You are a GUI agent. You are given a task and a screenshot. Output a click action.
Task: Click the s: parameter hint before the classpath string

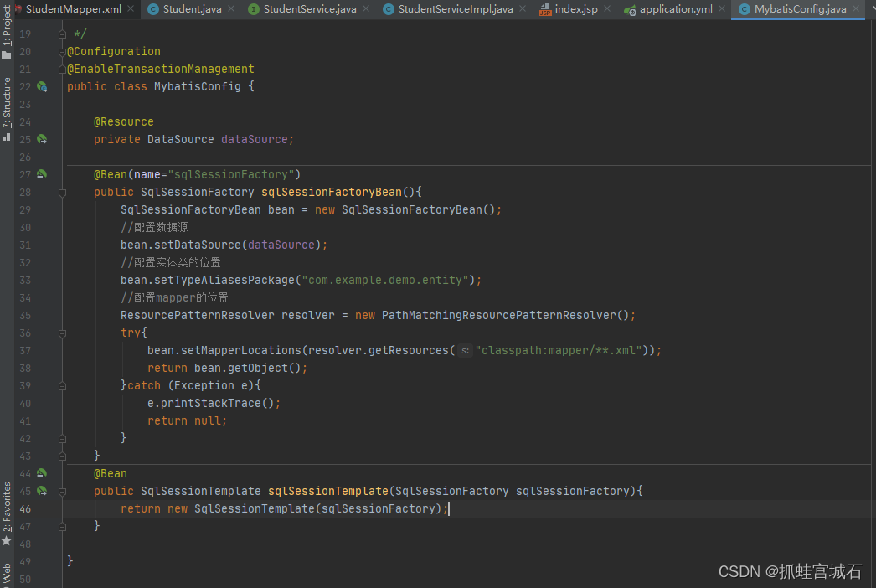[464, 350]
